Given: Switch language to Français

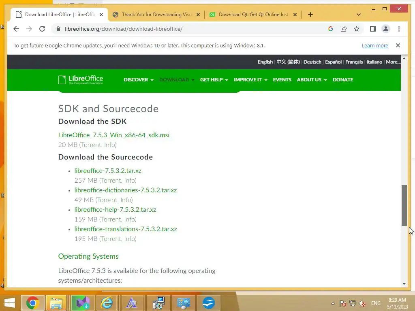Looking at the screenshot, I should click(354, 62).
